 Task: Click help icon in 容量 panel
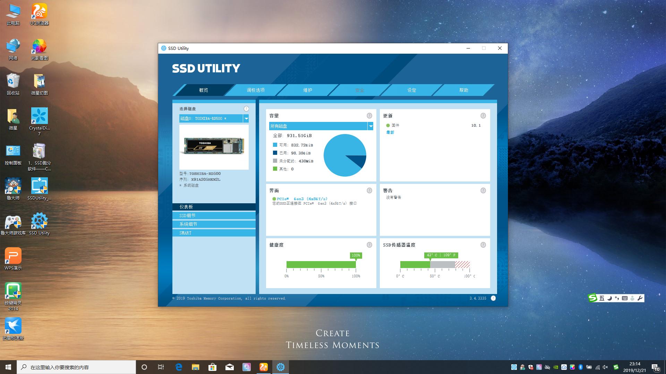[369, 116]
